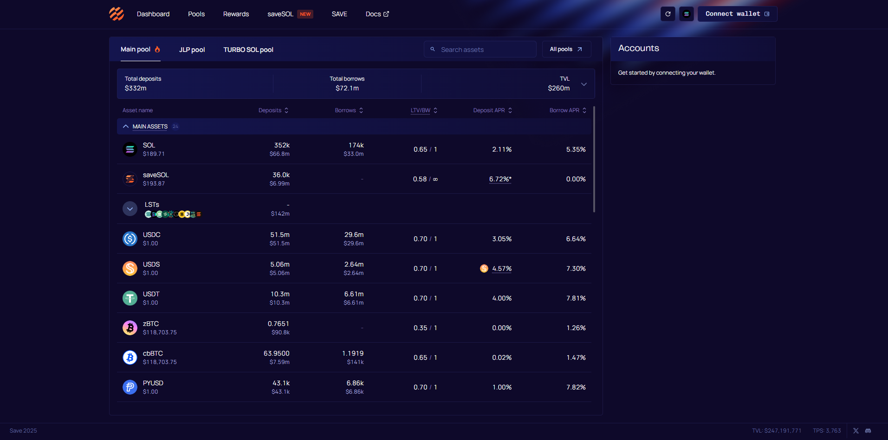Open the Docs nav link

pos(377,14)
